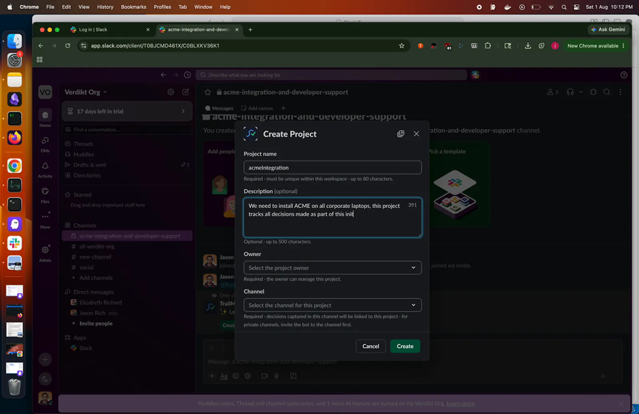
Task: Click Add canvas tab
Action: point(257,108)
